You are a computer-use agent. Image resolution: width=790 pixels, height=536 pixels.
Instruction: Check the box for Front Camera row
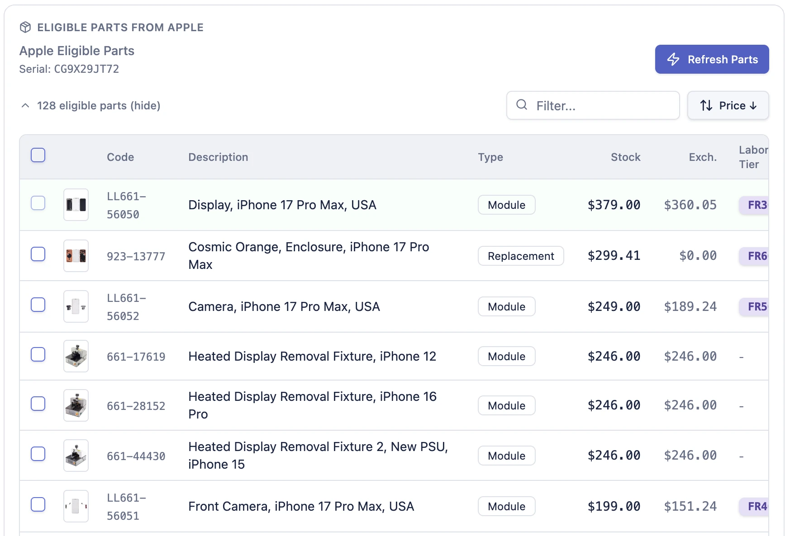click(x=38, y=504)
